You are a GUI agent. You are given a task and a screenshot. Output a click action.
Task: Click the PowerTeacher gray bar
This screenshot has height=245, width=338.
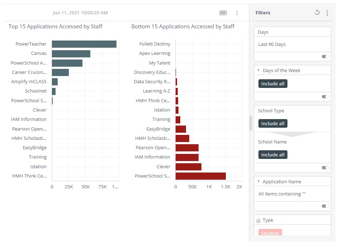pyautogui.click(x=84, y=44)
